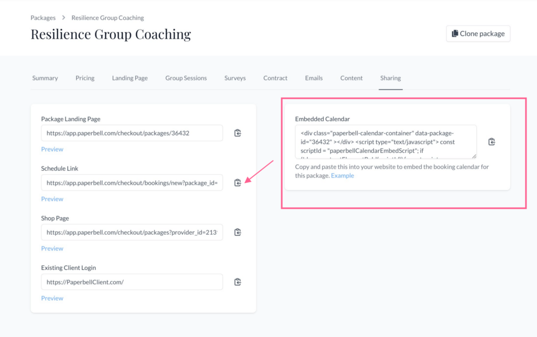Go to Packages breadcrumb link
537x337 pixels.
[x=43, y=18]
